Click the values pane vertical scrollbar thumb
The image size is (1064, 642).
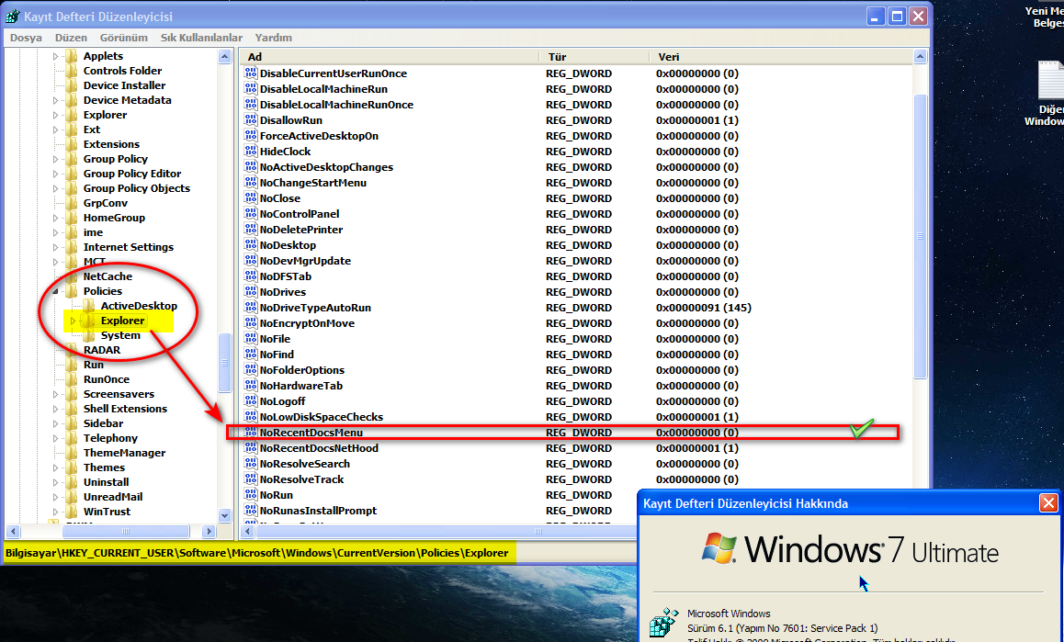920,236
